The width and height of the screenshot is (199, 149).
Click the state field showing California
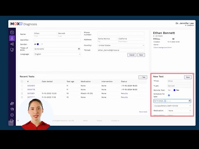pos(131,38)
